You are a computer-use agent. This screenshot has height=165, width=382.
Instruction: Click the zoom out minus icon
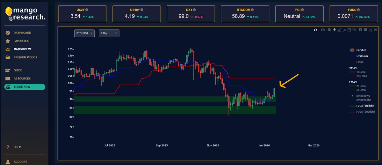[x=366, y=30]
